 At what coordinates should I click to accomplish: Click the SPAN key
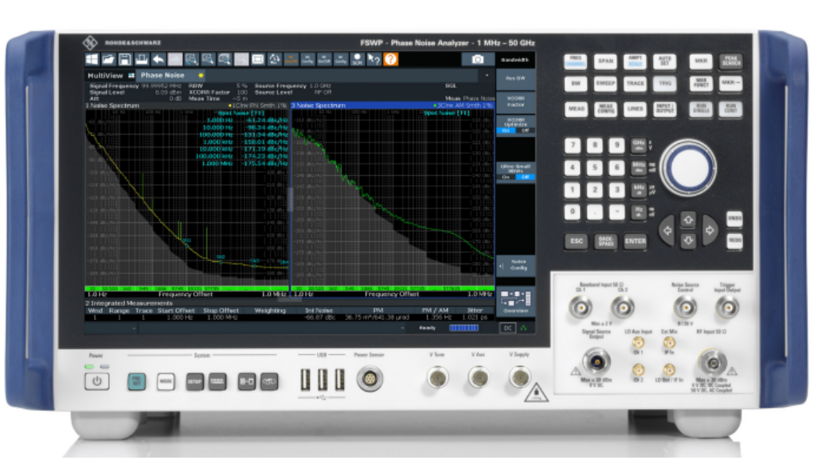click(605, 62)
